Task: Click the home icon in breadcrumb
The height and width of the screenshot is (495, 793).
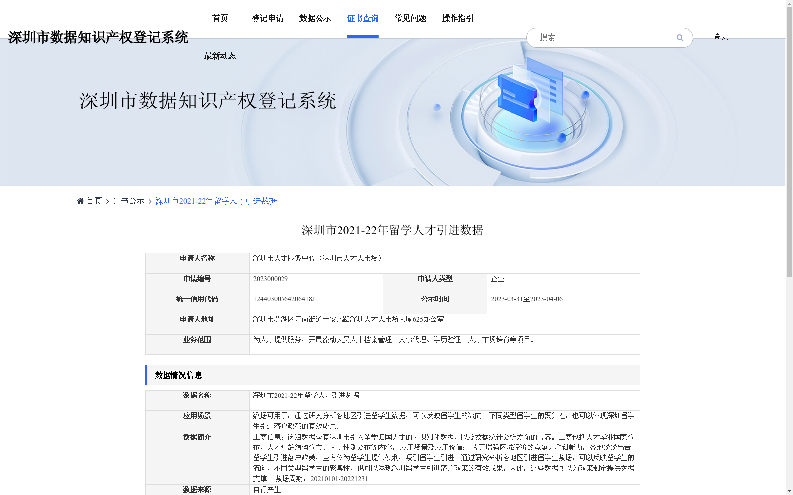Action: [x=80, y=201]
